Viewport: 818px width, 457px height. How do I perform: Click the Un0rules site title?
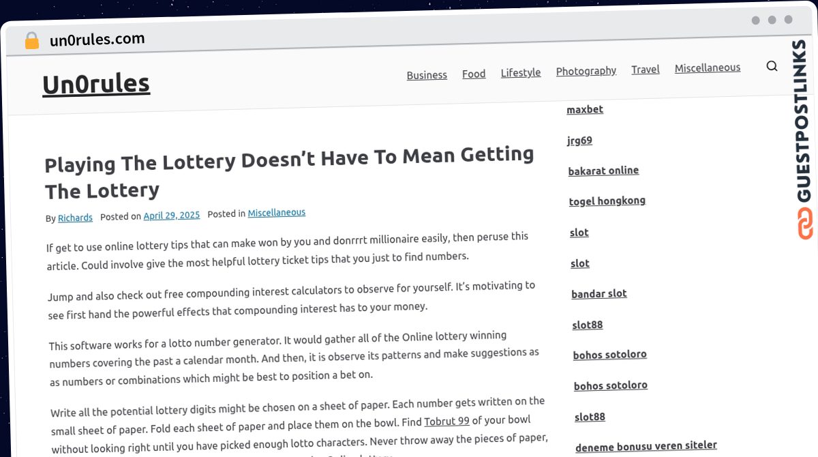(x=96, y=84)
